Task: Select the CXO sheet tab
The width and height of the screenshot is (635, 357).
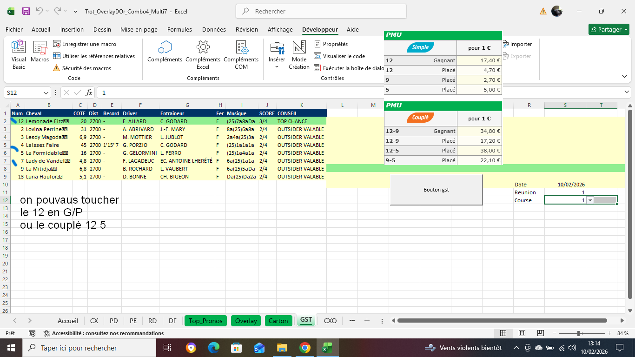Action: [330, 321]
